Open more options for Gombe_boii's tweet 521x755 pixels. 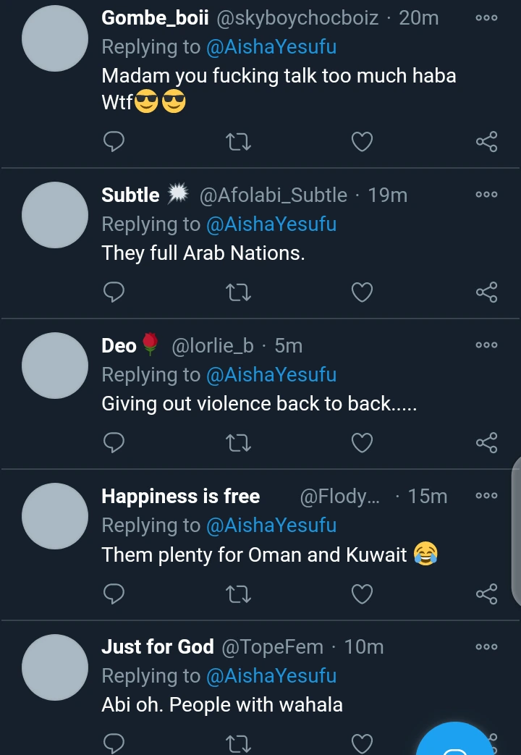click(486, 17)
